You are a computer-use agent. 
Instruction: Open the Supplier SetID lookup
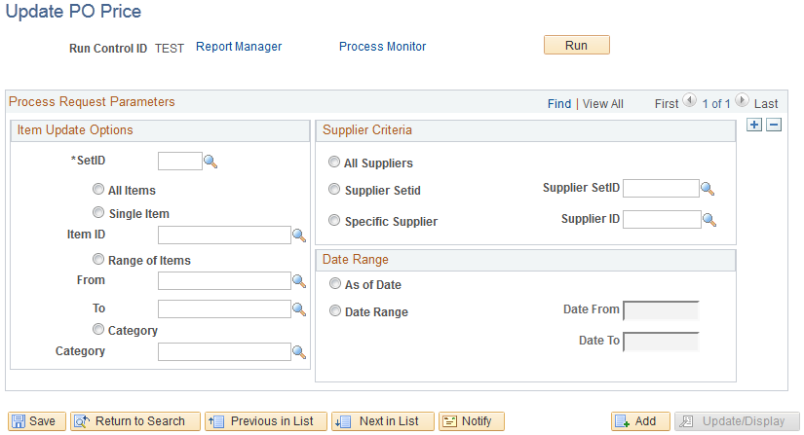[708, 189]
